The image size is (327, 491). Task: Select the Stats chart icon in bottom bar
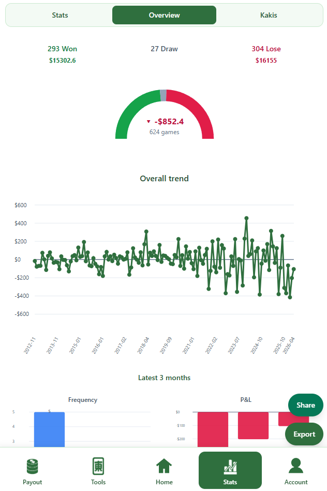(x=230, y=466)
